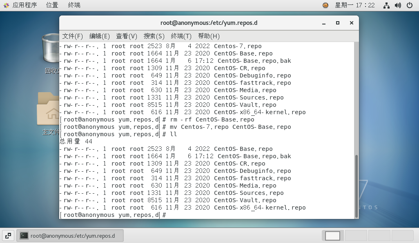Switch to the second workspace in pager
Viewport: 419px width, 243px height.
(356, 236)
